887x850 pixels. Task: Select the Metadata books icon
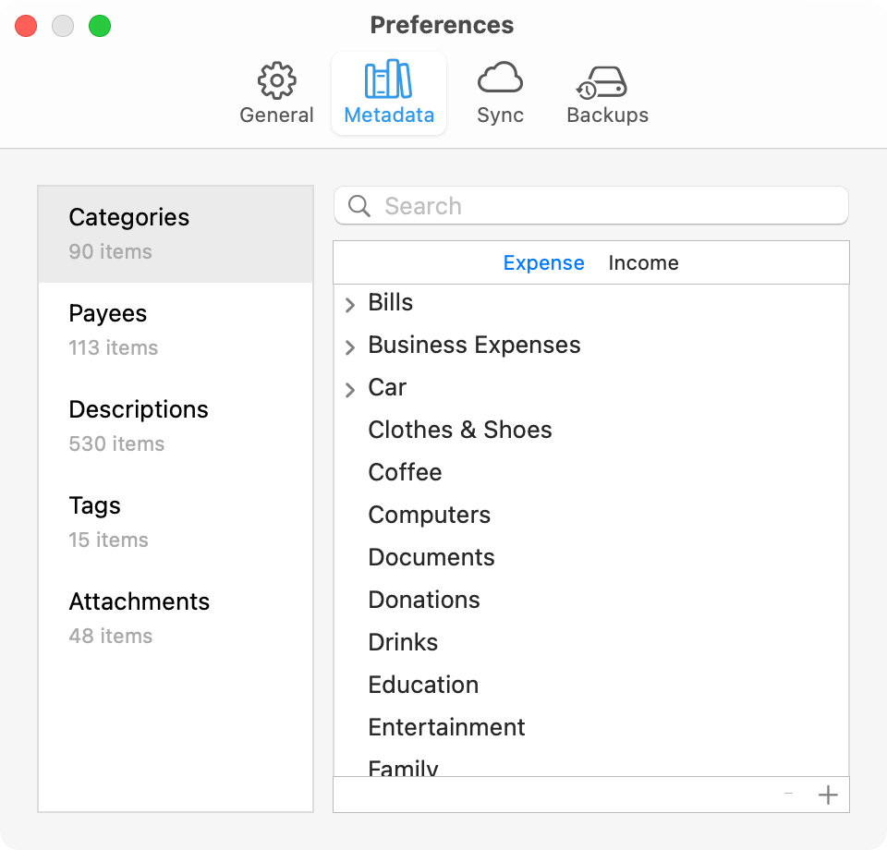(x=389, y=79)
